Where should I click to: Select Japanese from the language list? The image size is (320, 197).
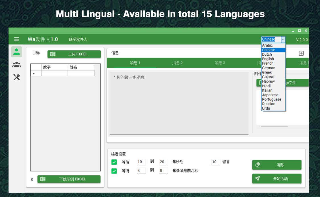[270, 95]
